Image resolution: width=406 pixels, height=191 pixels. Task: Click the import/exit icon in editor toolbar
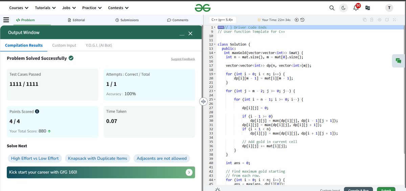(x=372, y=20)
